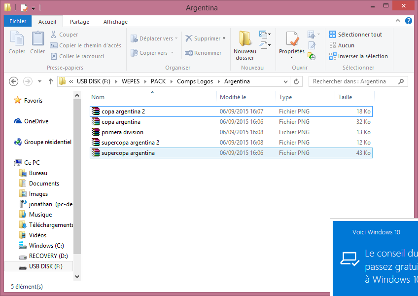Click the Ouvrir icon in ribbon
418x296 pixels.
(x=312, y=35)
